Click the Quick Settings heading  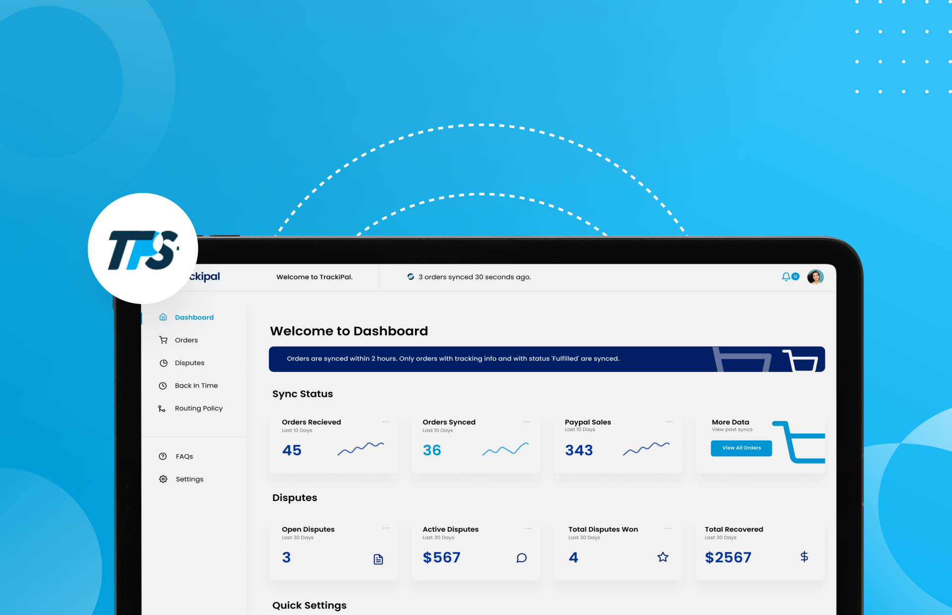(x=309, y=606)
